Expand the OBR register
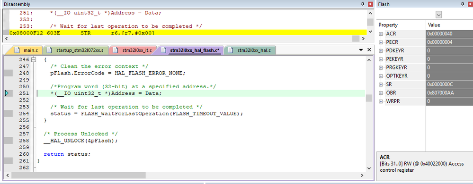The image size is (473, 184). click(381, 93)
